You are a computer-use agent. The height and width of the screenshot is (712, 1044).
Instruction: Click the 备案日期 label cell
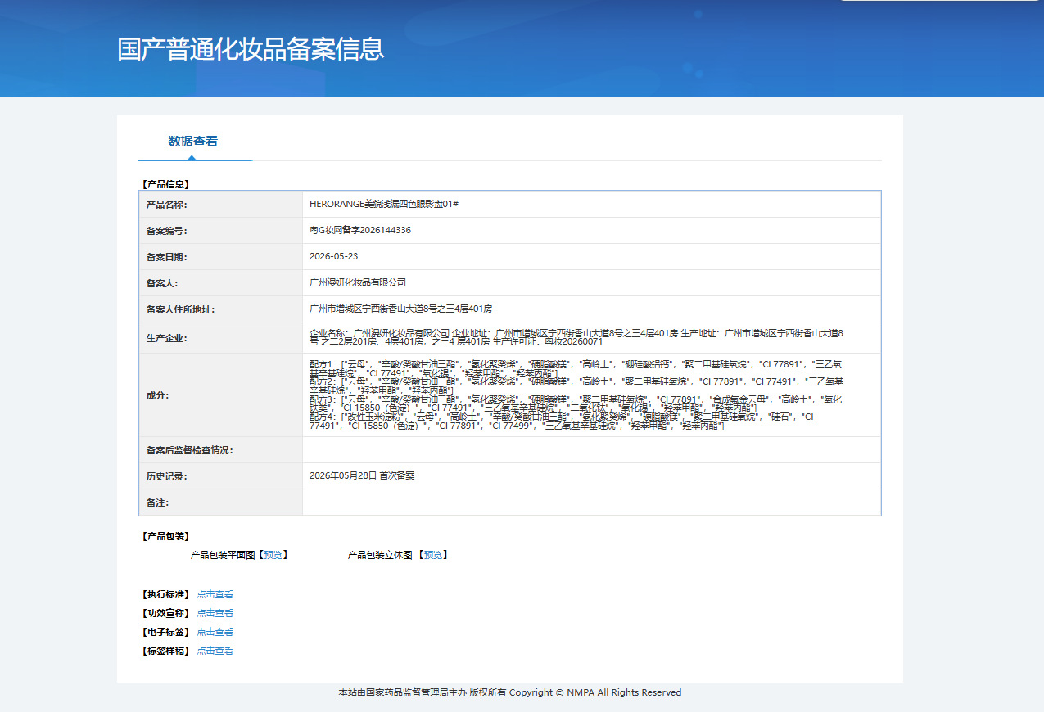(x=221, y=256)
